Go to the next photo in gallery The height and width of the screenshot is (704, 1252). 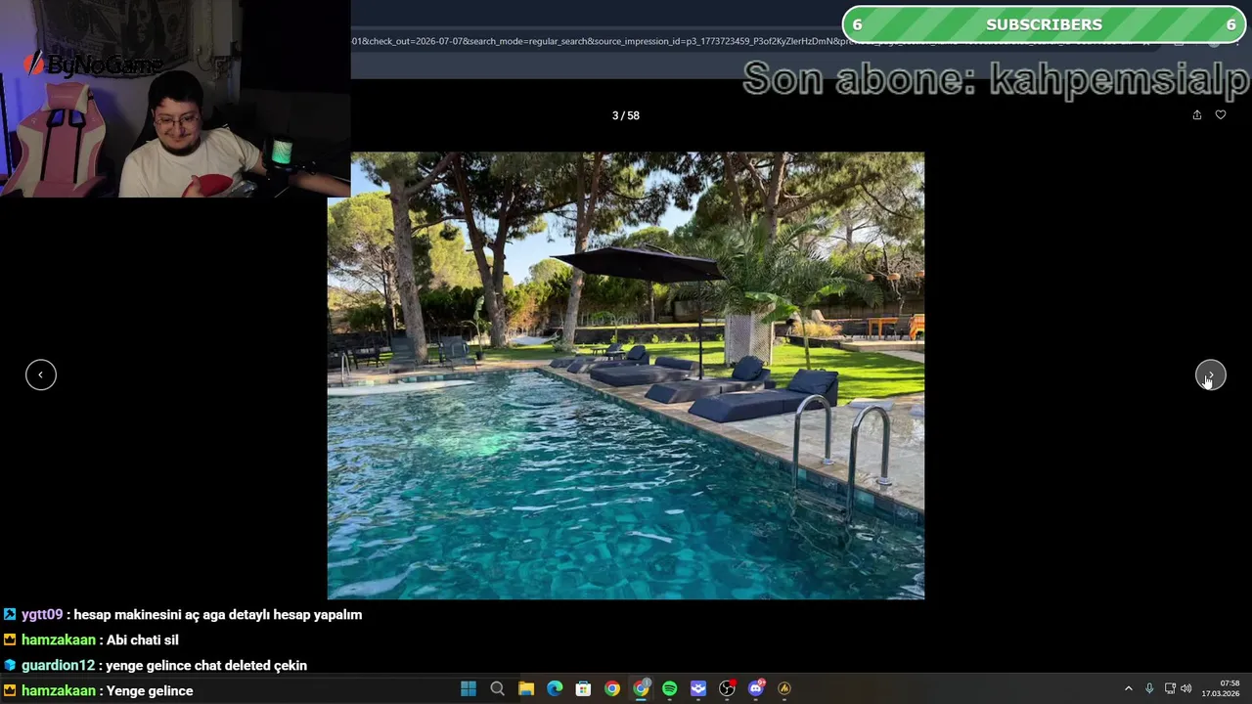tap(1210, 374)
